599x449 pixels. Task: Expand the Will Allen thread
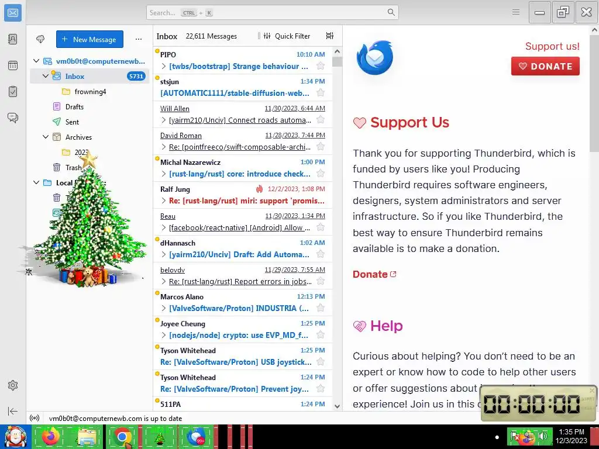(164, 120)
